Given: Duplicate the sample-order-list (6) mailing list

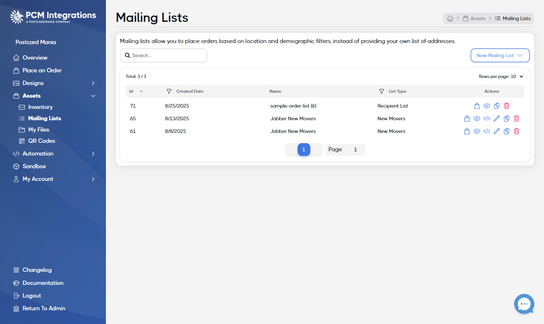Looking at the screenshot, I should (x=497, y=106).
